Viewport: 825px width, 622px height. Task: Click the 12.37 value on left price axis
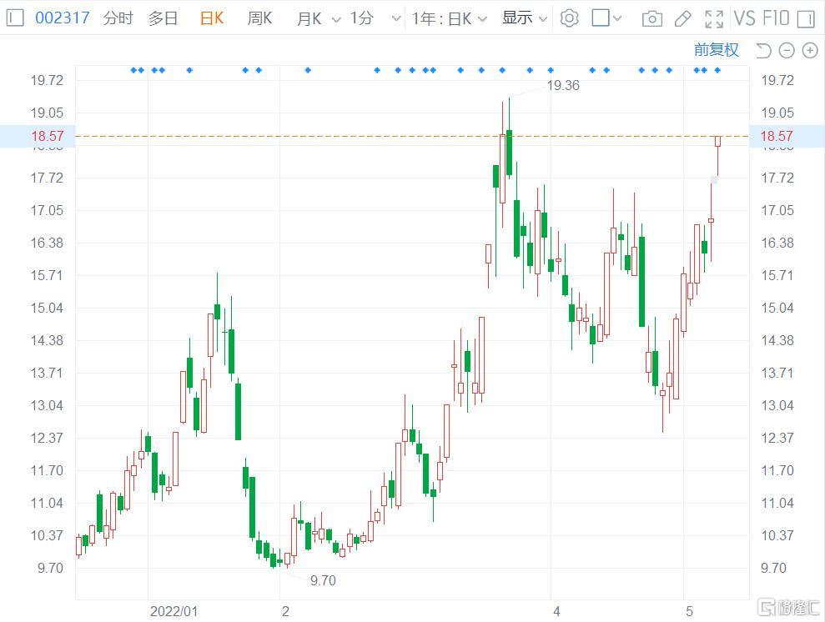[x=47, y=438]
